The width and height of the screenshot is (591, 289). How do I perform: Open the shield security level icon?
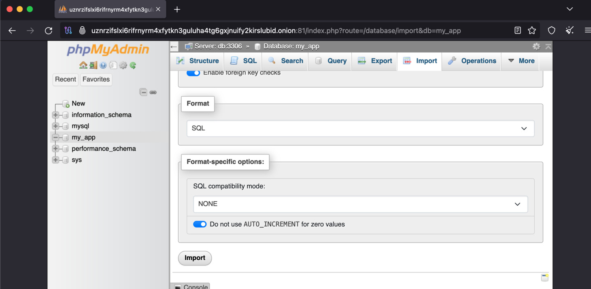click(551, 30)
